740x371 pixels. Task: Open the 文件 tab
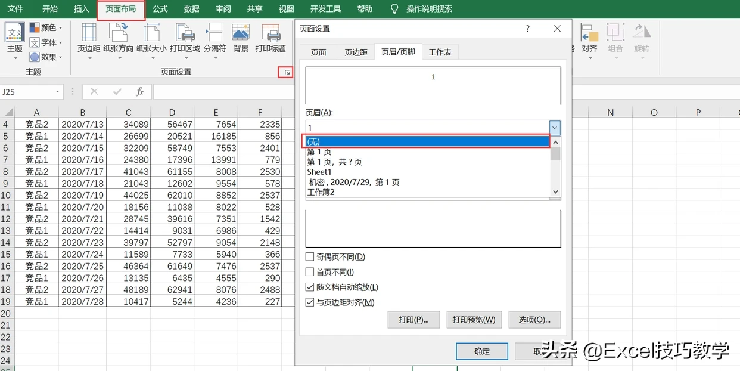[15, 9]
